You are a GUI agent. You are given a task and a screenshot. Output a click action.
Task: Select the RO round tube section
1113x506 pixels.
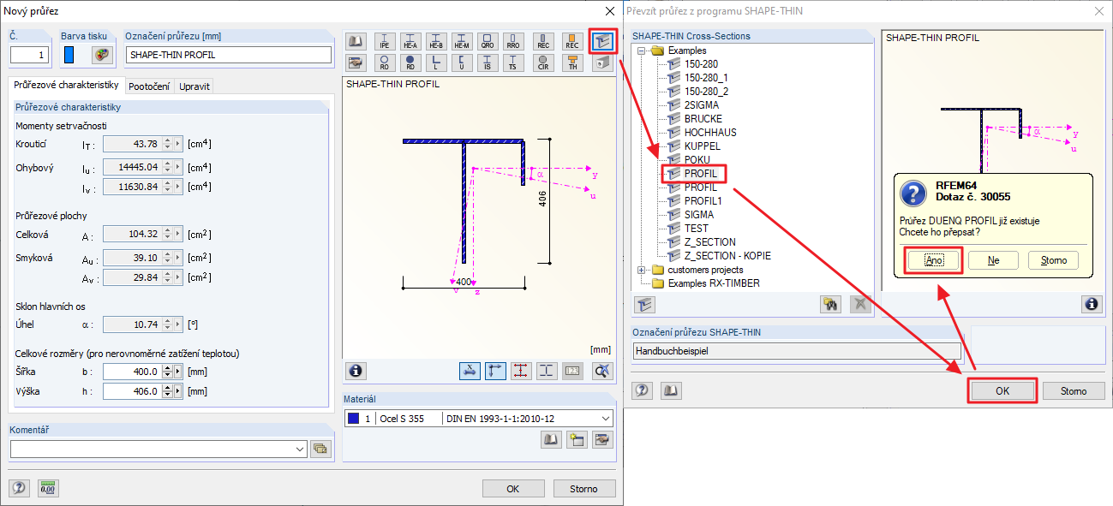(x=385, y=62)
